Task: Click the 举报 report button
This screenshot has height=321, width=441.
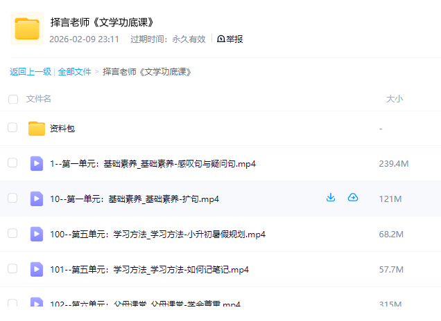Action: [x=230, y=39]
